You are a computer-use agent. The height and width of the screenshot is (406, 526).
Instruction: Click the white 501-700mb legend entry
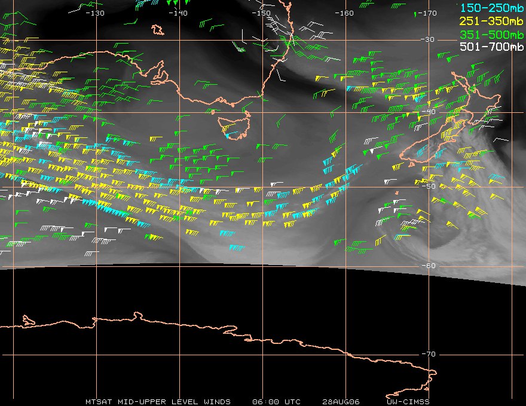[491, 47]
